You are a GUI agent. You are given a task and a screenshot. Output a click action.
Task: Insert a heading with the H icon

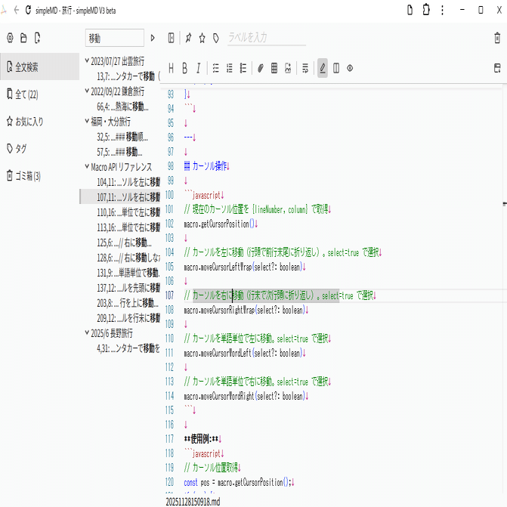(171, 68)
